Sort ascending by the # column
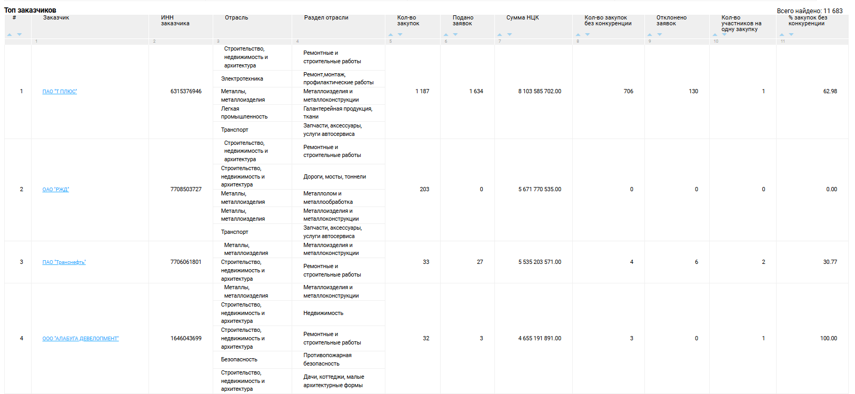The width and height of the screenshot is (855, 394). (9, 35)
